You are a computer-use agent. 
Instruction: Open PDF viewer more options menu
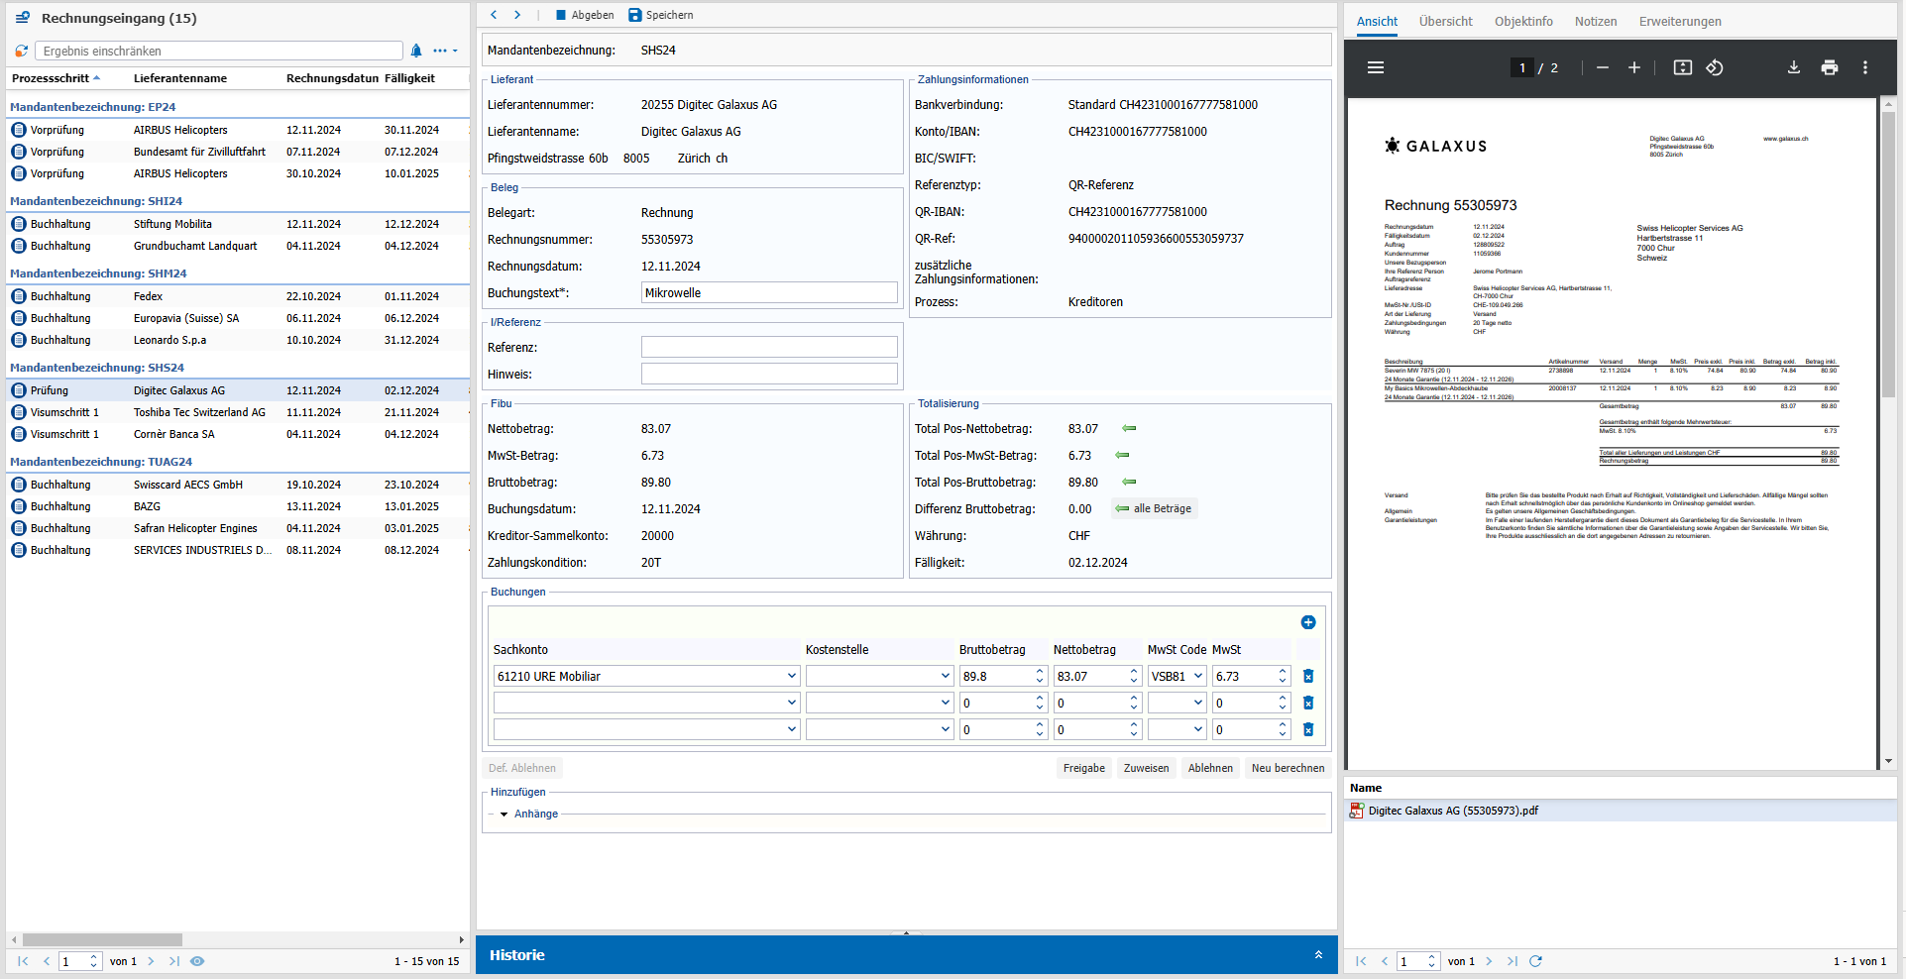[x=1865, y=67]
